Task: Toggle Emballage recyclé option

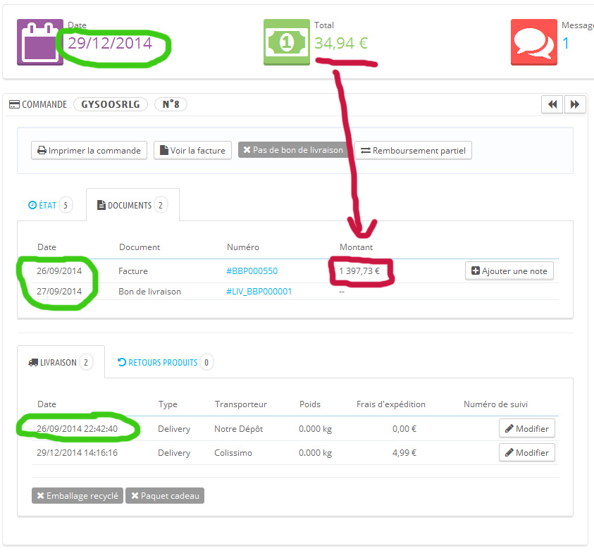Action: (78, 496)
